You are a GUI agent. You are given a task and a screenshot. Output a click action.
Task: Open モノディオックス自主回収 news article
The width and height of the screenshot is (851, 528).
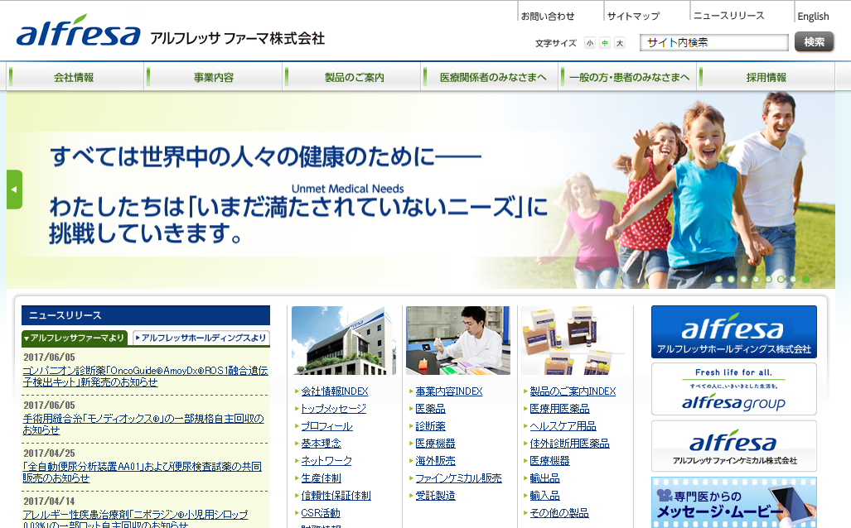(x=143, y=424)
